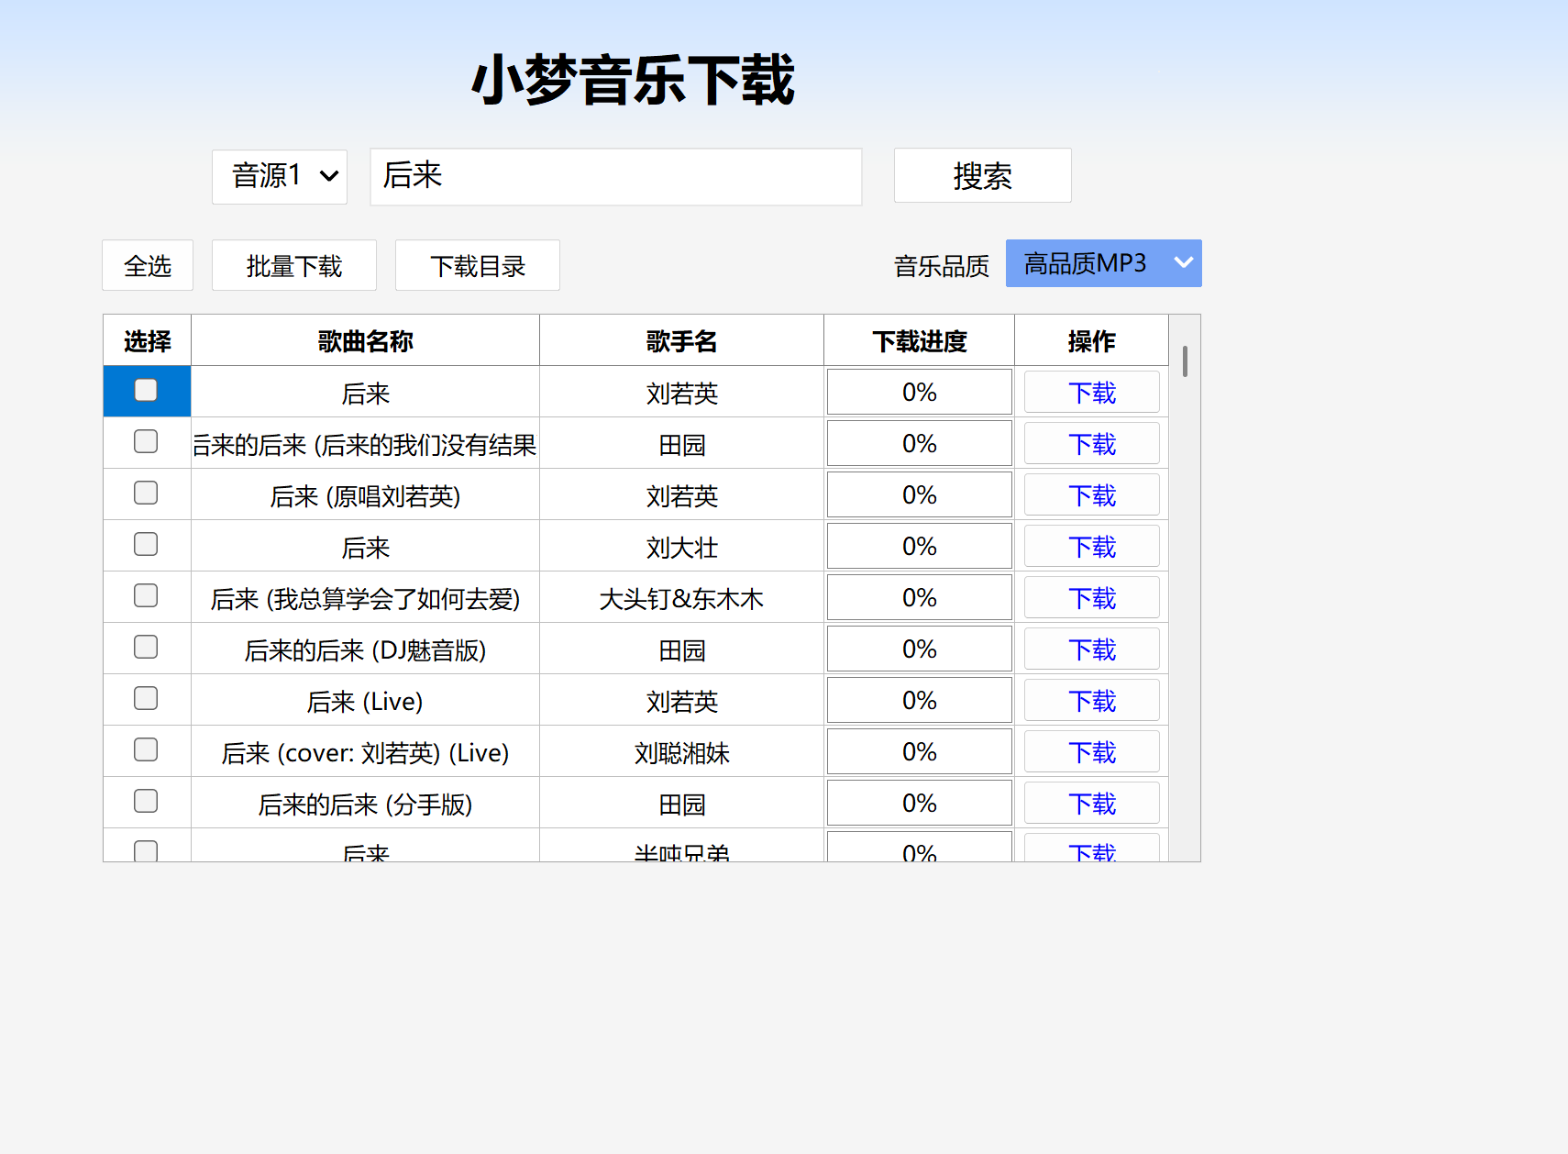
Task: Click the 歌曲名称 column header
Action: 365,341
